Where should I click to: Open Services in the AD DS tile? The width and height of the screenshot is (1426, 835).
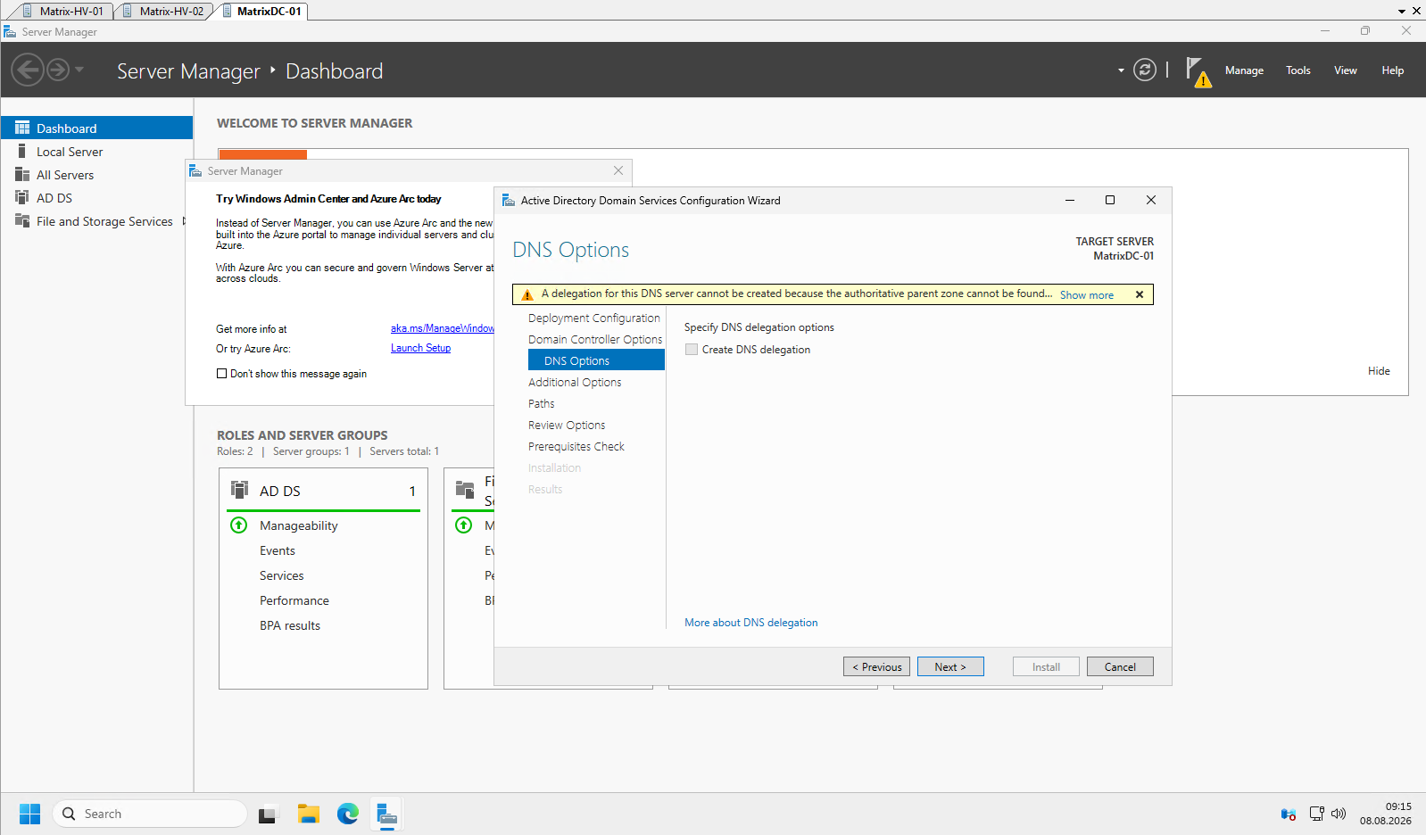point(282,575)
